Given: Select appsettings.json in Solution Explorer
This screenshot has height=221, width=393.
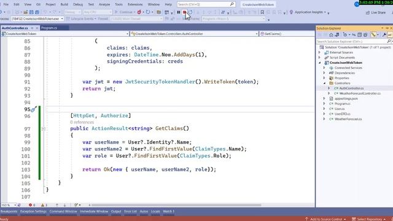Looking at the screenshot, I should [x=346, y=99].
